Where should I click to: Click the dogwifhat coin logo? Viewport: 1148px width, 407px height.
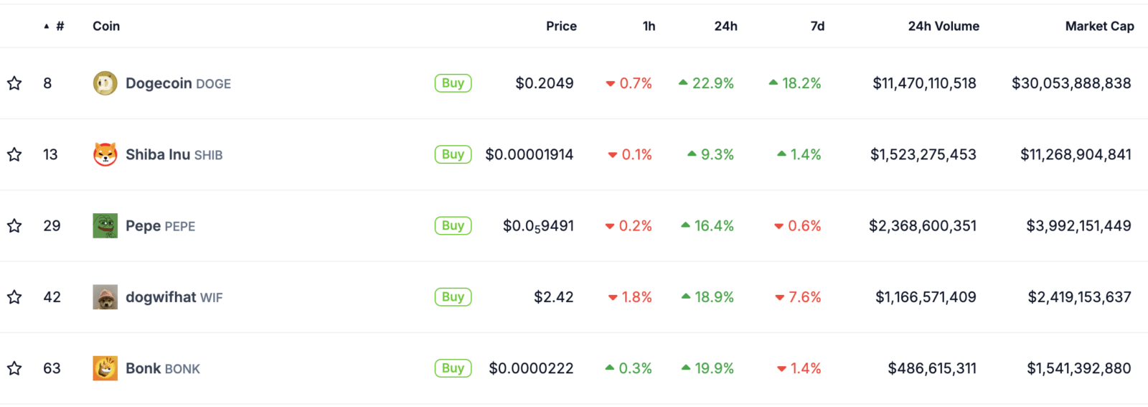(x=105, y=297)
